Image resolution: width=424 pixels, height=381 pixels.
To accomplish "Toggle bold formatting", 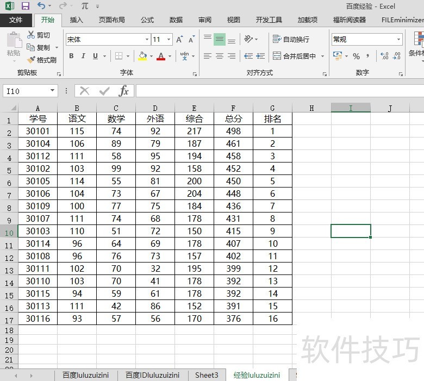I will coord(71,56).
